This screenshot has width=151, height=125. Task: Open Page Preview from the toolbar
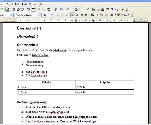(23, 9)
